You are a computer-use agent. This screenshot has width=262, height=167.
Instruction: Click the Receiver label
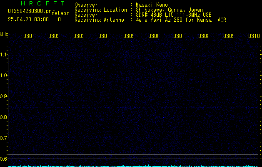pos(86,15)
